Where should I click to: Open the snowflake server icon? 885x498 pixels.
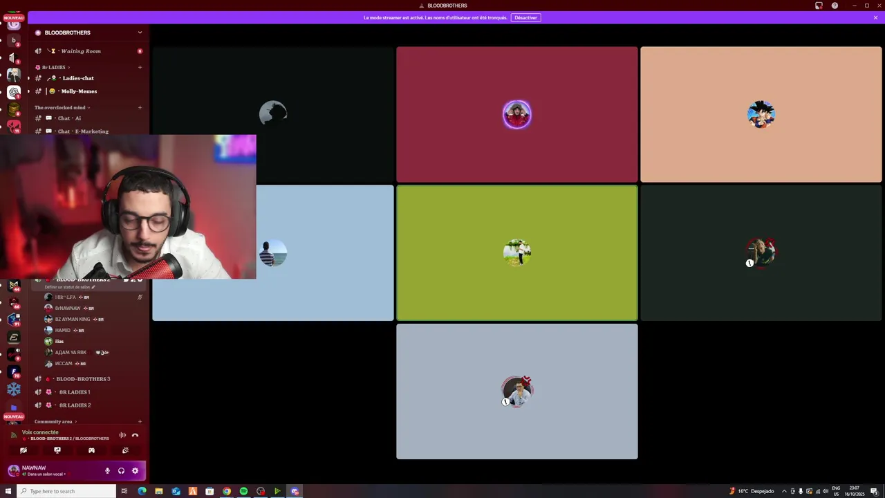pos(13,390)
